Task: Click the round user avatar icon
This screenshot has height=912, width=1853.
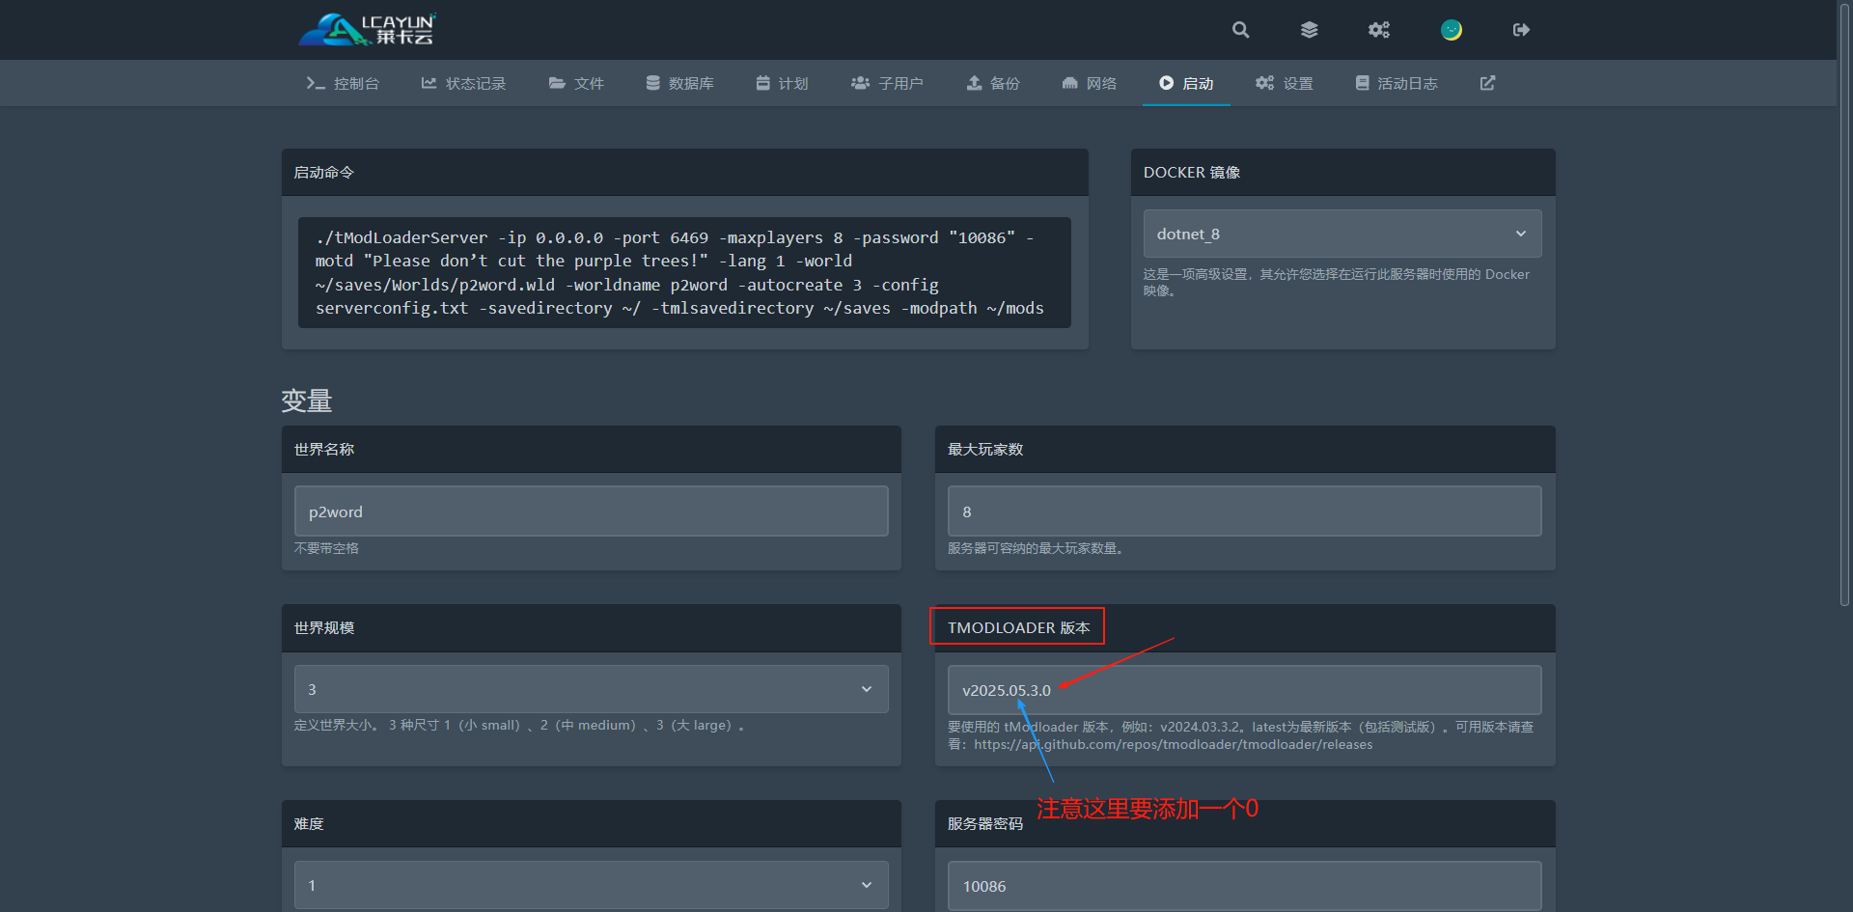Action: click(x=1451, y=30)
